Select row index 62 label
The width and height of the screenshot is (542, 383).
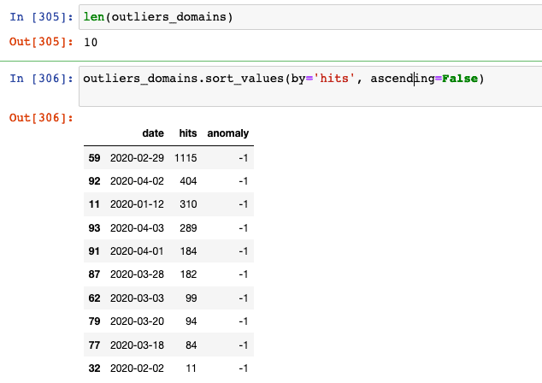[x=94, y=298]
